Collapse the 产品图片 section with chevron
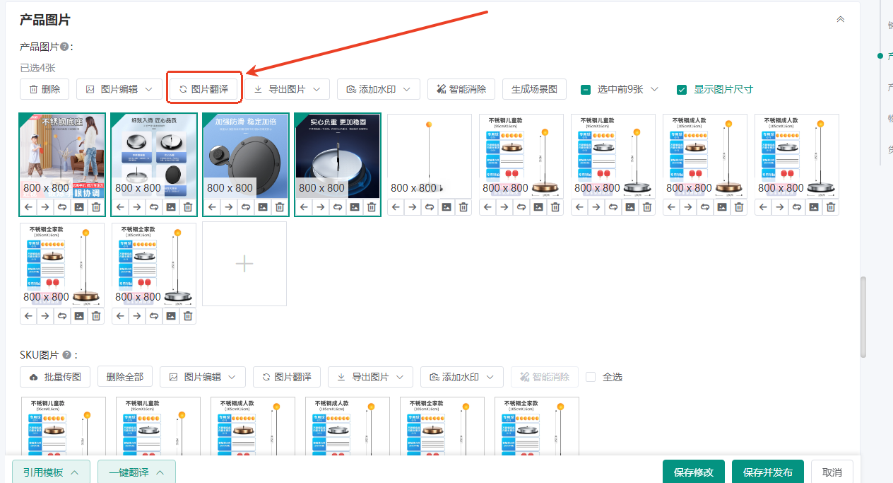Screen dimensions: 893x483 coord(840,19)
